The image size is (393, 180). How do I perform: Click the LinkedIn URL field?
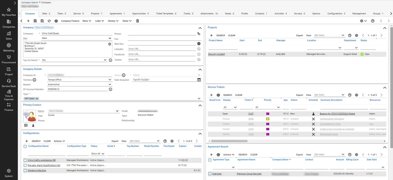click(162, 49)
